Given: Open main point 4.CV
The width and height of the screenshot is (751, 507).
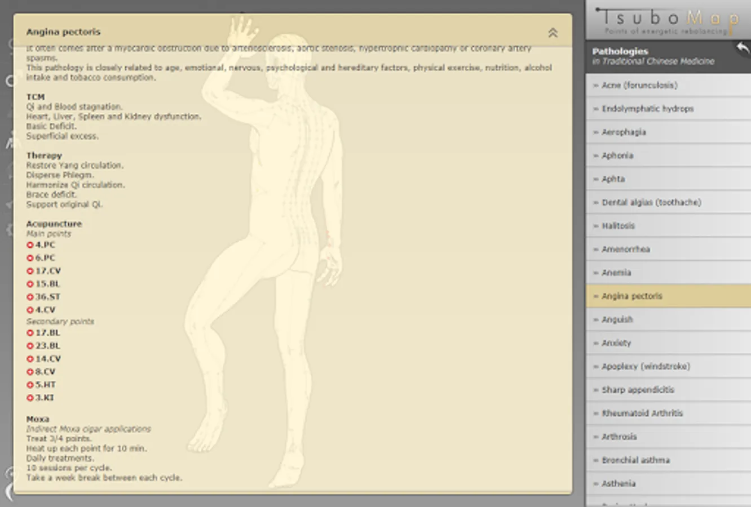Looking at the screenshot, I should [x=41, y=310].
